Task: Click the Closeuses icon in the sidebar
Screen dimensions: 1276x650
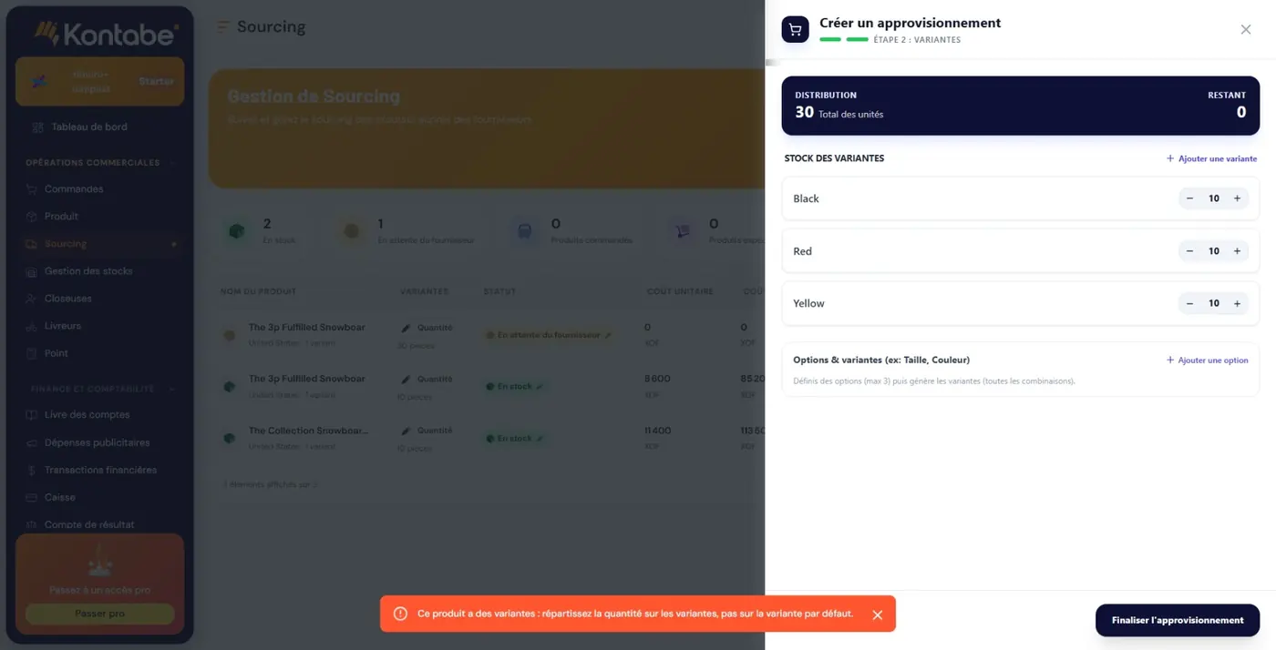Action: point(33,299)
